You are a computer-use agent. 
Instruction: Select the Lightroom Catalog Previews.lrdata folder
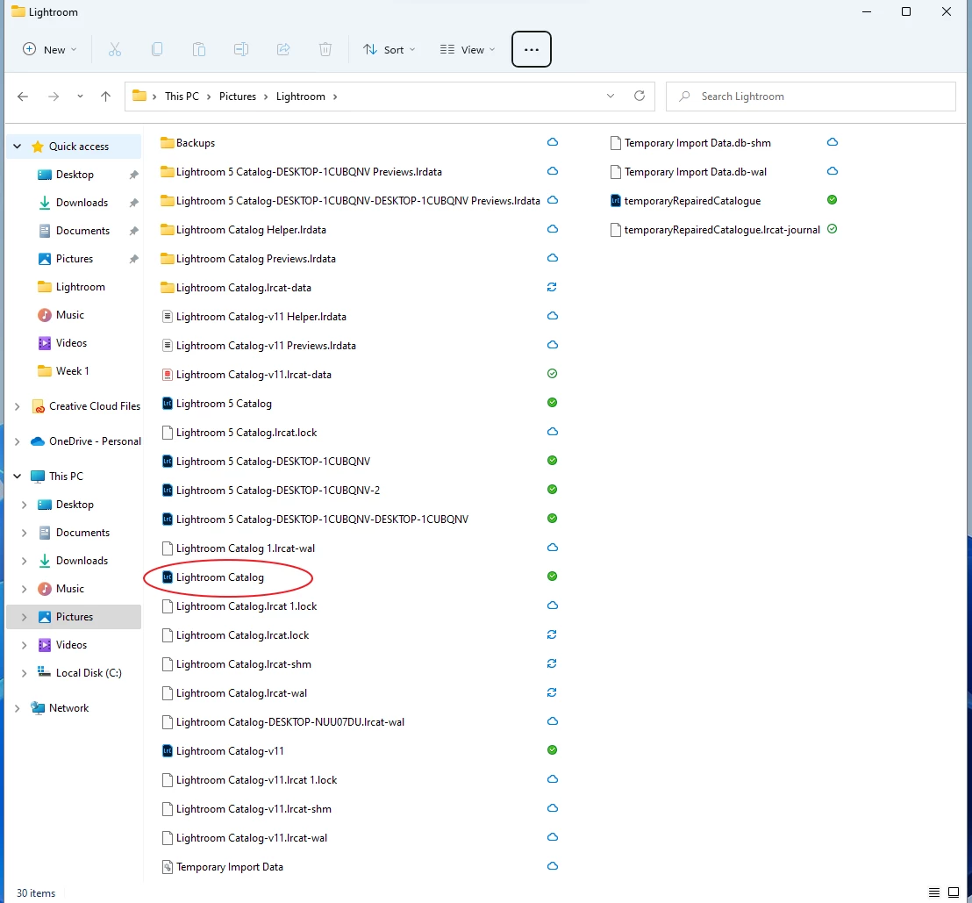tap(256, 259)
